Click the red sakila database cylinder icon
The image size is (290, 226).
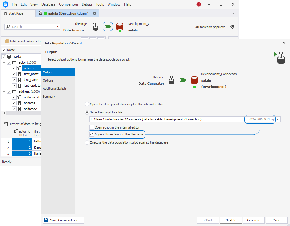coord(120,26)
